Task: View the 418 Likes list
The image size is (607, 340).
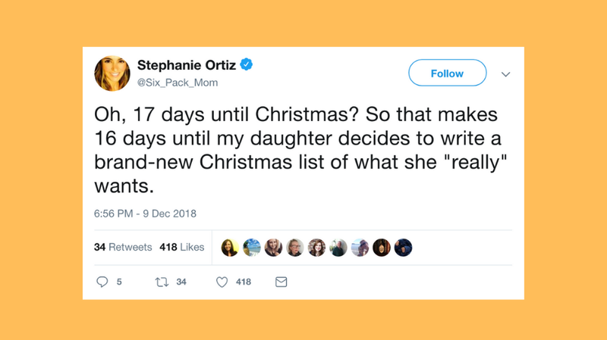Action: [182, 248]
